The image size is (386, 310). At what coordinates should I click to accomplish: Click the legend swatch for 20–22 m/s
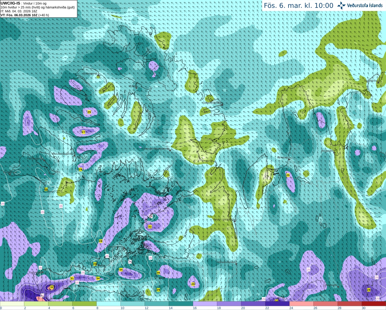253,304
